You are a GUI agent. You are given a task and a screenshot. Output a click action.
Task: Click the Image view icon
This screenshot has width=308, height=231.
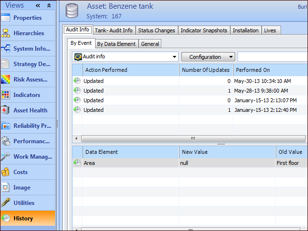tap(6, 188)
